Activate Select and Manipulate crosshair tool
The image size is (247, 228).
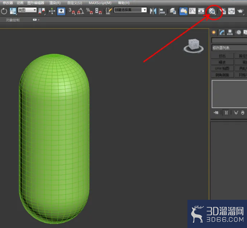tap(52, 11)
